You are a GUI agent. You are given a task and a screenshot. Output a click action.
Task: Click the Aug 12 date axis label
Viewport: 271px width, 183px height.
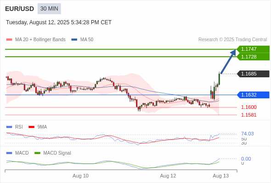168,176
